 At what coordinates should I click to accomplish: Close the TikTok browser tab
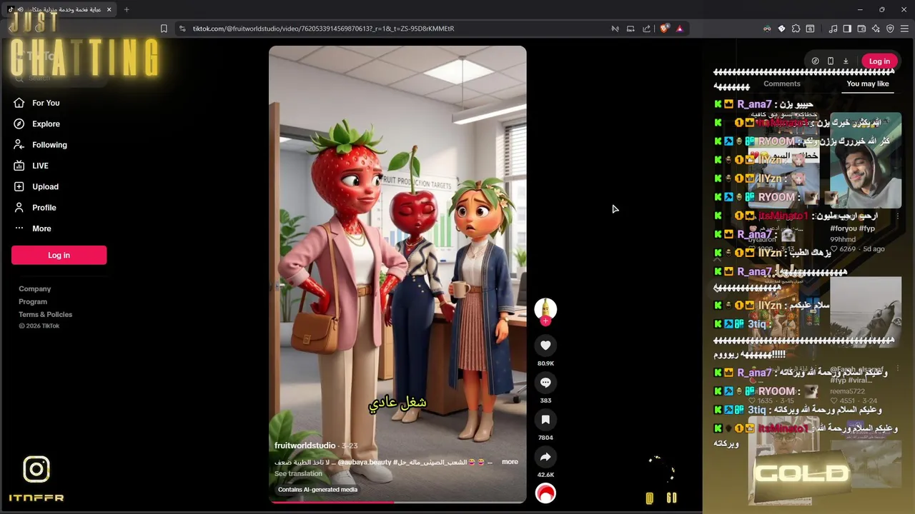pos(109,9)
